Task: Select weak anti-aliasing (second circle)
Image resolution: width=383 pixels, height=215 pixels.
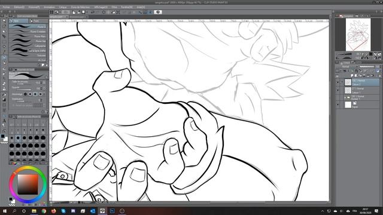Action: point(30,94)
